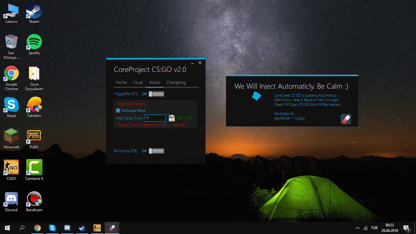The image size is (416, 234).
Task: Expand the hidden system tray icons chevron
Action: [x=358, y=228]
